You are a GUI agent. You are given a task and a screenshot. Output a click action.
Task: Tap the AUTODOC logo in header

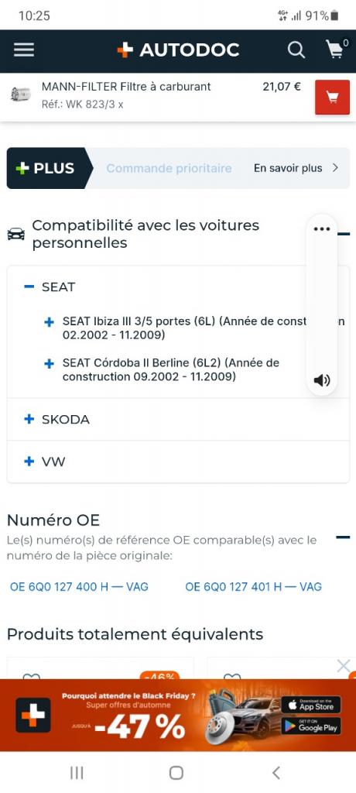click(178, 50)
